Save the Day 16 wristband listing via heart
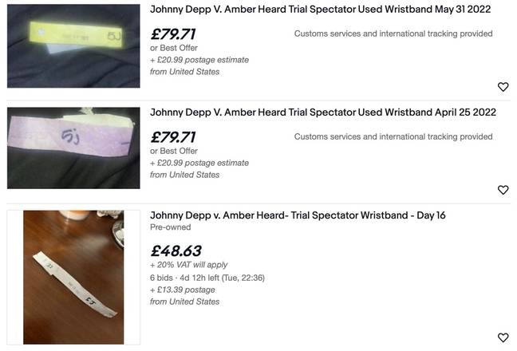The image size is (517, 351). (x=503, y=337)
